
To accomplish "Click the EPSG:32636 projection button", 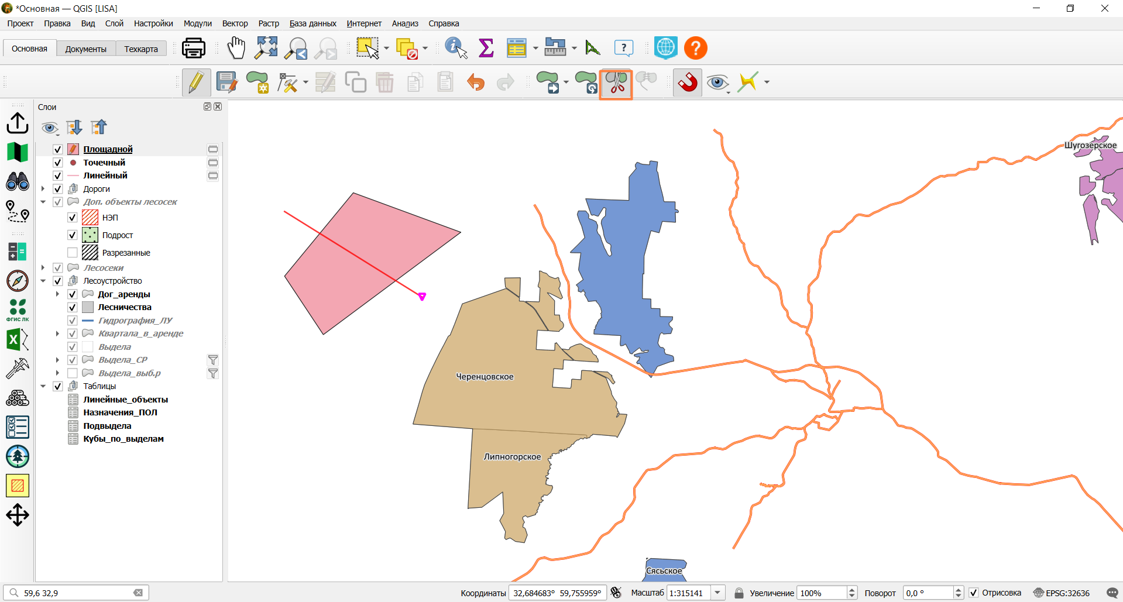I will tap(1062, 593).
